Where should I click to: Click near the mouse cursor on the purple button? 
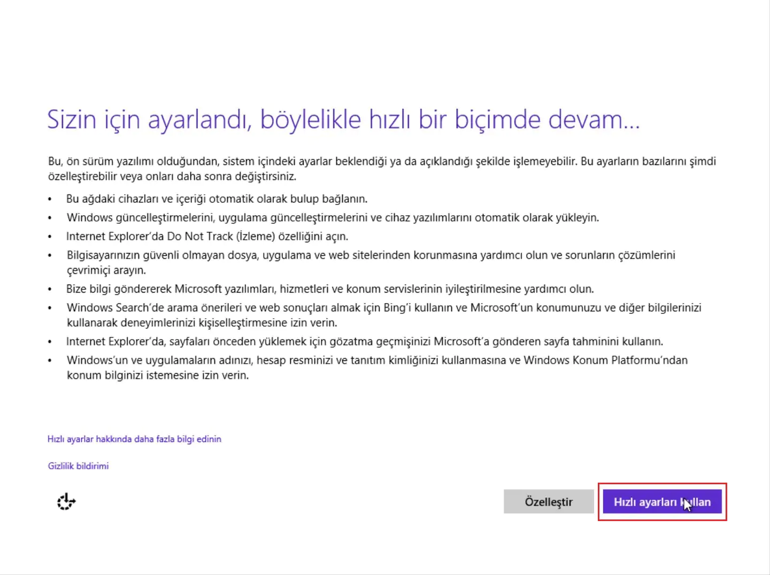pos(687,504)
